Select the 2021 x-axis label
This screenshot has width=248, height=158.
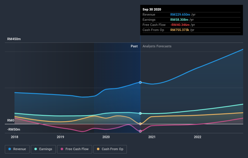152,137
